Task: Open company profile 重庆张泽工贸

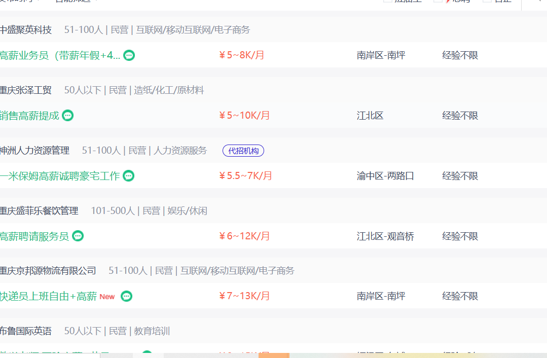Action: click(26, 90)
